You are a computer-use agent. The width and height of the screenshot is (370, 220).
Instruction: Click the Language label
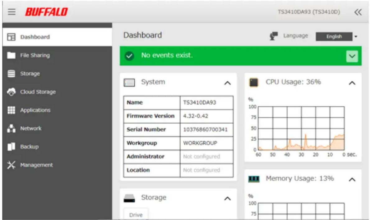coord(295,36)
